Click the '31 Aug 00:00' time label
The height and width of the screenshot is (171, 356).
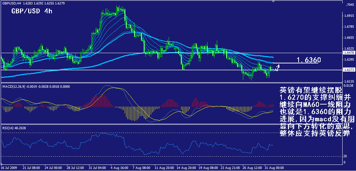point(274,168)
